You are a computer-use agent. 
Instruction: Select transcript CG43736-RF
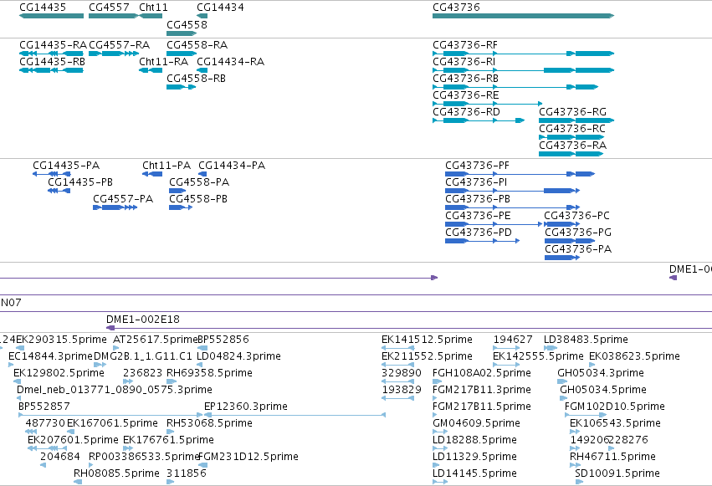click(x=523, y=54)
